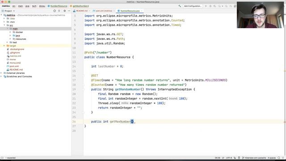Click MILLISECONDS constant in code
This screenshot has height=161, width=286.
(215, 80)
